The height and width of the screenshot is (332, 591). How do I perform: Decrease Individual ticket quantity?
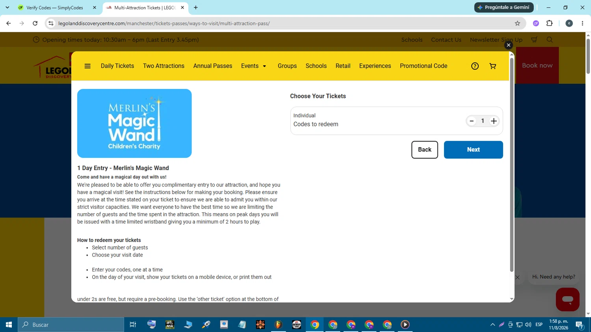pos(472,121)
